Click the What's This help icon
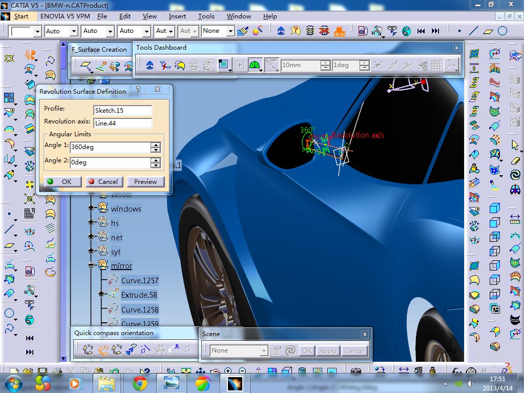 click(x=296, y=31)
